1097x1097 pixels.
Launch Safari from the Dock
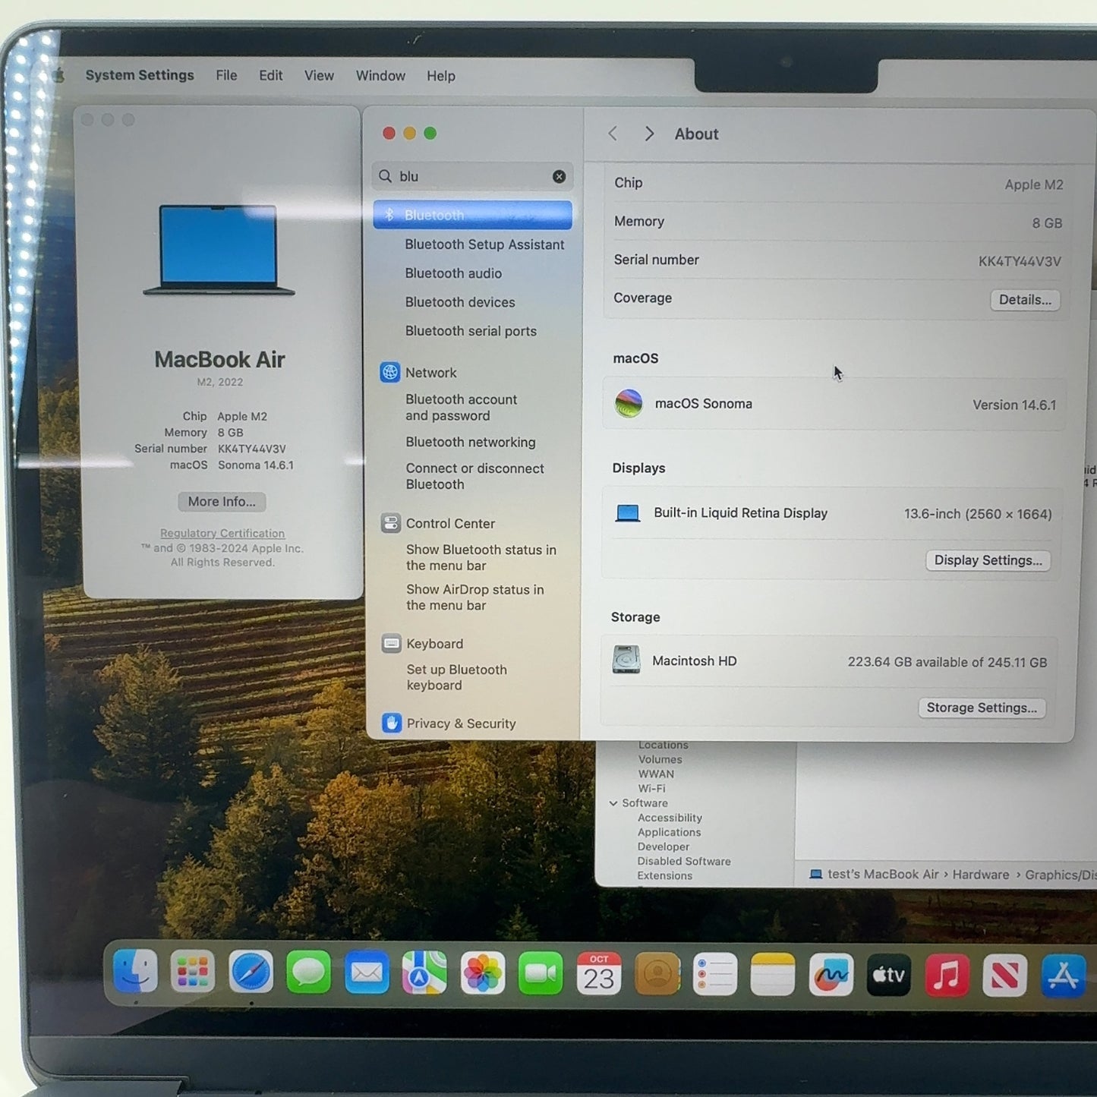coord(251,972)
